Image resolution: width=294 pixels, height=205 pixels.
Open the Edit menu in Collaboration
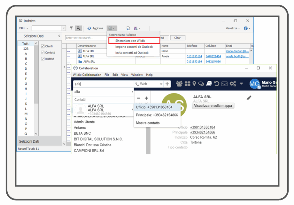point(115,75)
